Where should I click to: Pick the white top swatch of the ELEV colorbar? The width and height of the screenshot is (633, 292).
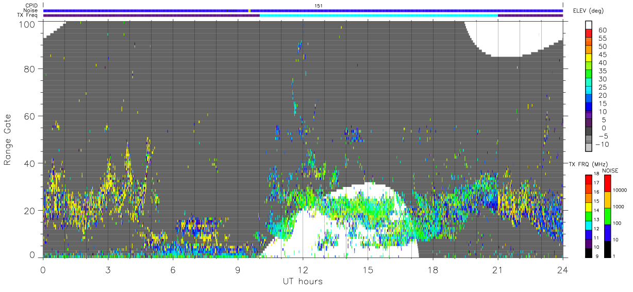pyautogui.click(x=589, y=25)
